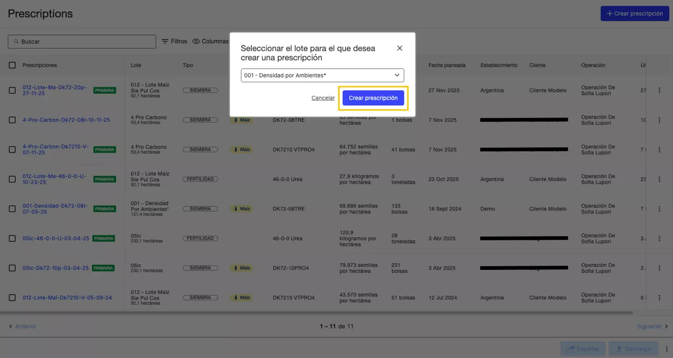
Task: Click the Exportar button
Action: tap(583, 349)
